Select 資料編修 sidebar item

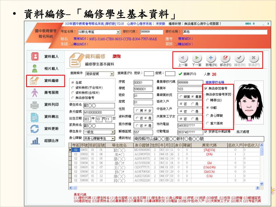click(46, 81)
